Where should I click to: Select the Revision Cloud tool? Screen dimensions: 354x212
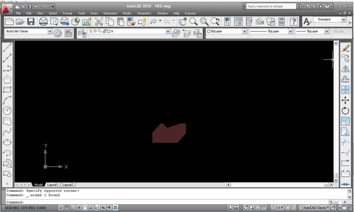[7, 121]
